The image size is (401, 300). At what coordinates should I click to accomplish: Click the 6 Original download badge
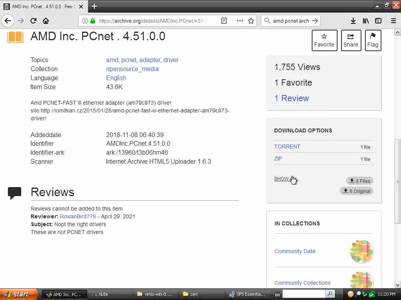356,191
